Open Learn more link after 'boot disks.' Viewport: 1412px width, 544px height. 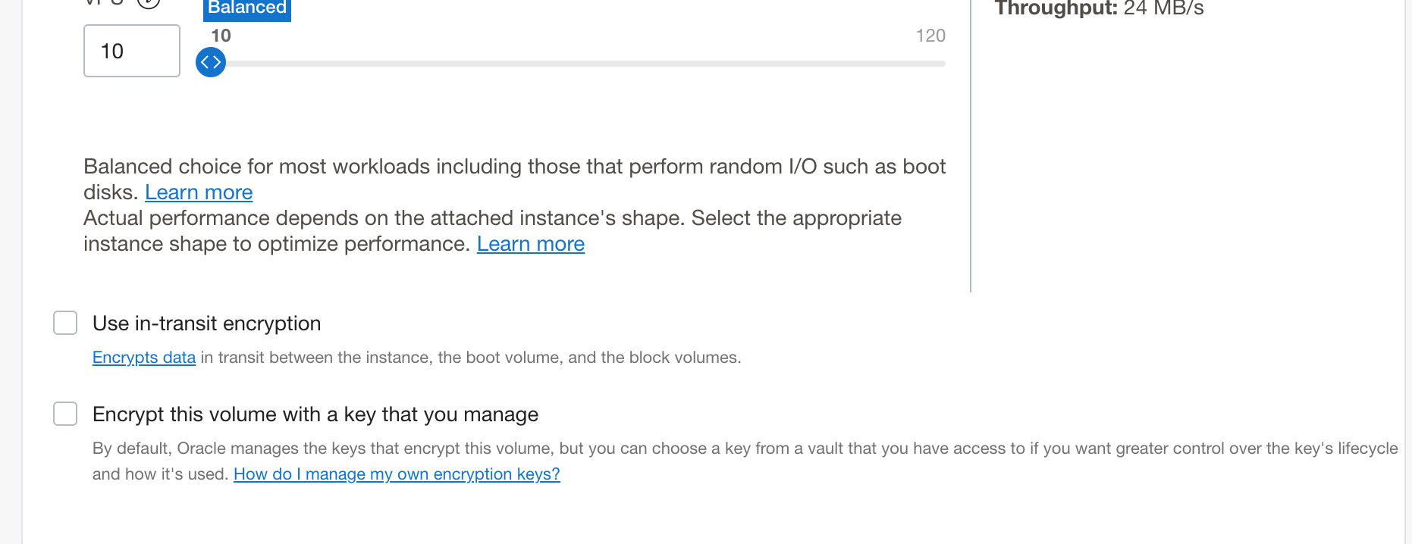tap(199, 192)
